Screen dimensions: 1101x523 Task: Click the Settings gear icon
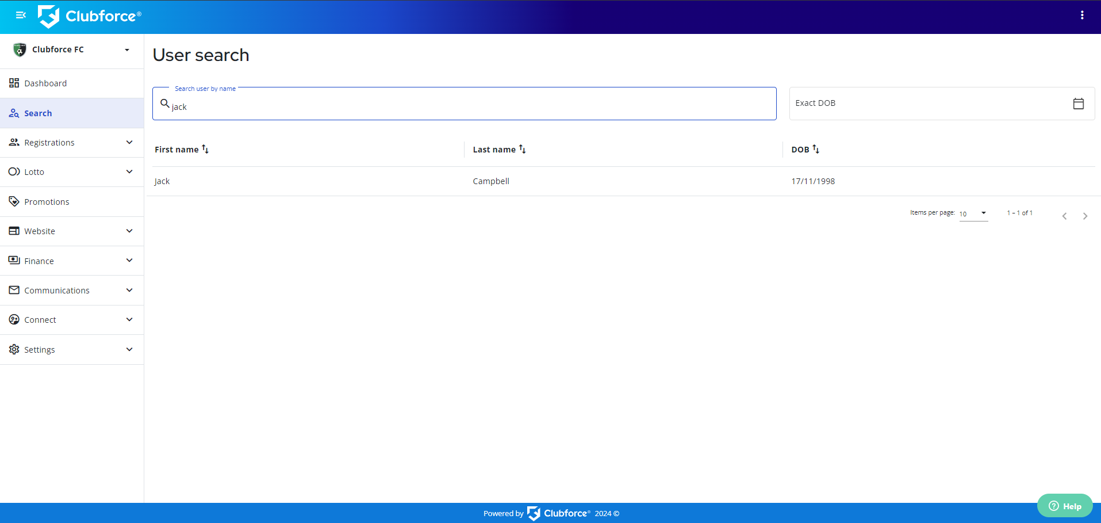[14, 349]
